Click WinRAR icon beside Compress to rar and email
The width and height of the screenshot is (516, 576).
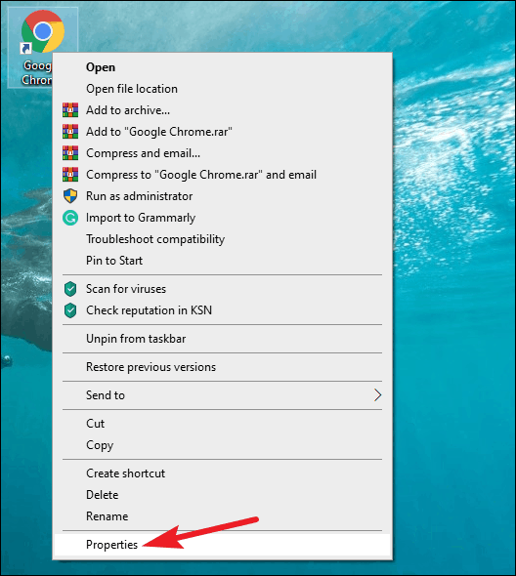pyautogui.click(x=70, y=175)
